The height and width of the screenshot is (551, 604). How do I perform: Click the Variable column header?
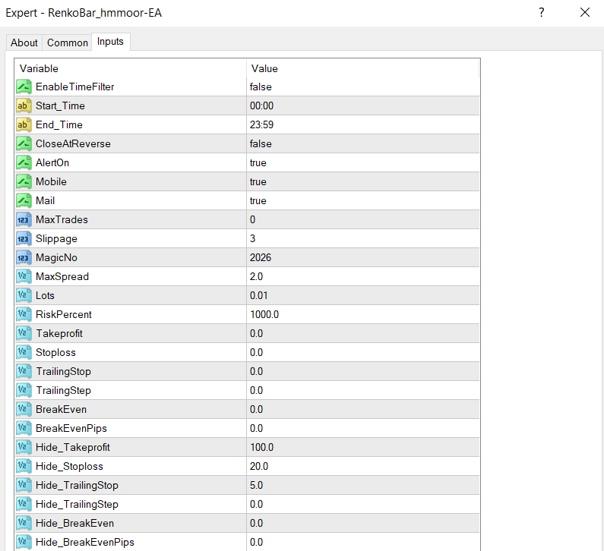[x=131, y=68]
